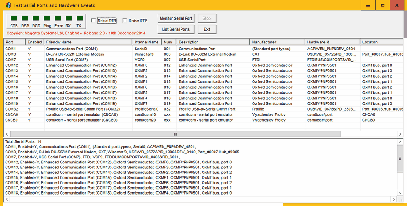The image size is (407, 206).
Task: Sort by Friendly Name column header
Action: pos(87,42)
